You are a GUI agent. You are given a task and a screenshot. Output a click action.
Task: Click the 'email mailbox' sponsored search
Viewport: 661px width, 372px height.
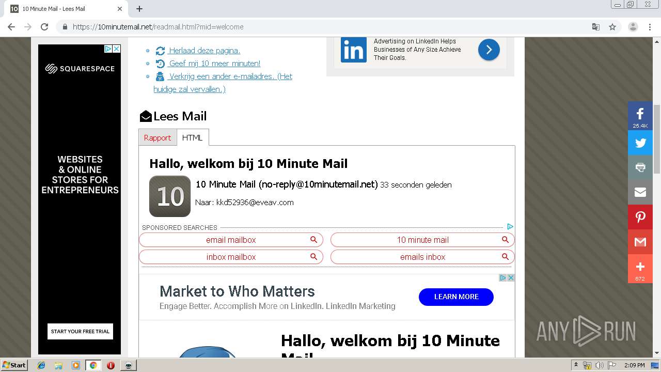pyautogui.click(x=231, y=240)
